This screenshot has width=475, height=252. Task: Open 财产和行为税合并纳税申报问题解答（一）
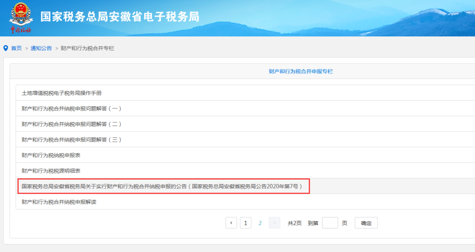click(x=72, y=108)
